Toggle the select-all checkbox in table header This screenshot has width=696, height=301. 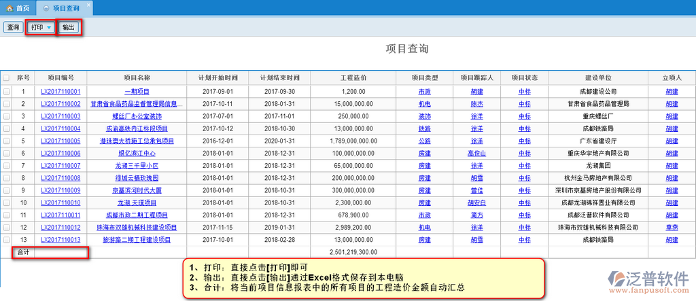point(7,78)
